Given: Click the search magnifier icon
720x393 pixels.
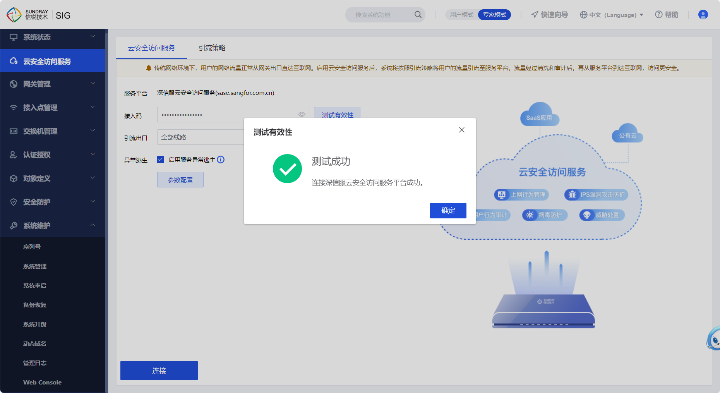Looking at the screenshot, I should (418, 15).
